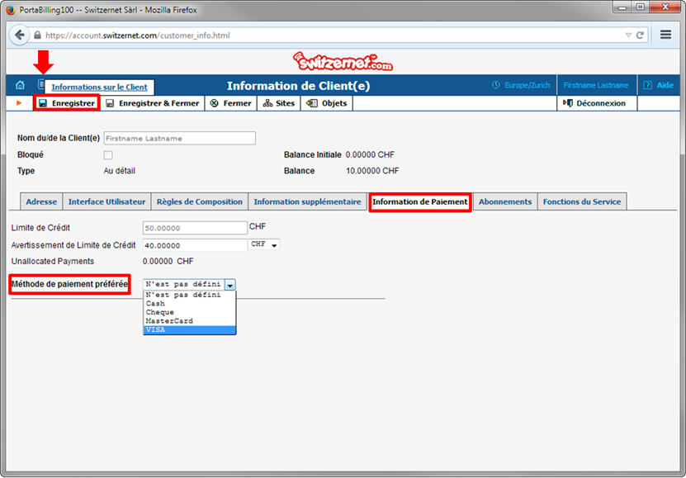686x478 pixels.
Task: Click the Firefox back arrow button
Action: tap(20, 35)
